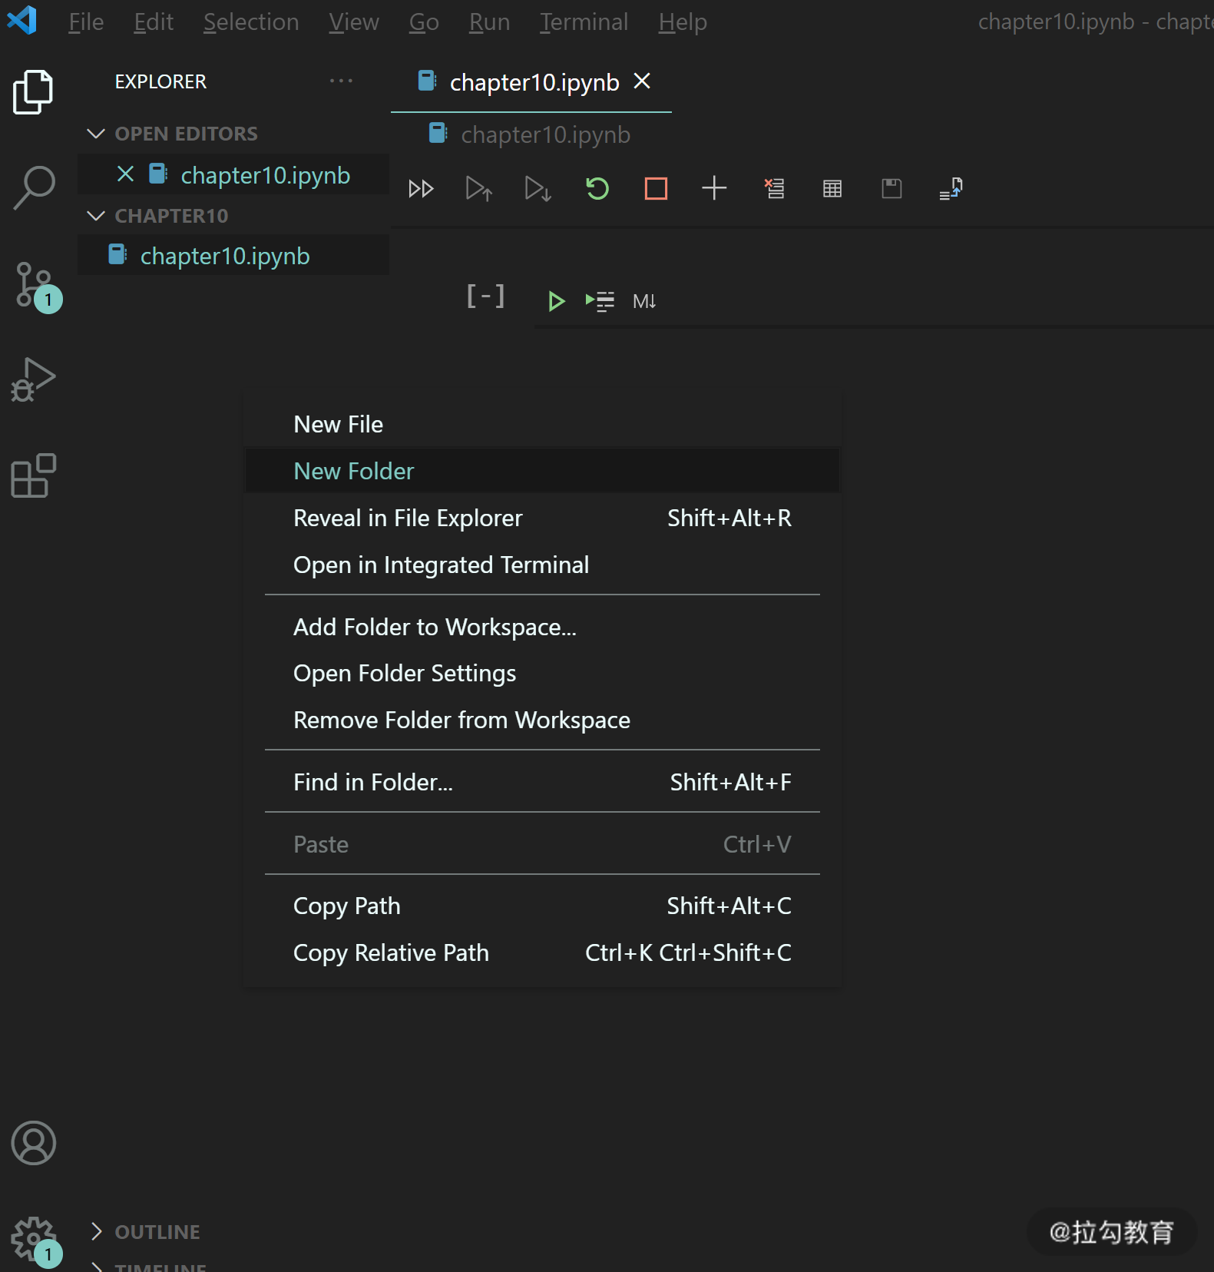Open the variable explorer table icon
This screenshot has height=1272, width=1214.
pos(832,189)
